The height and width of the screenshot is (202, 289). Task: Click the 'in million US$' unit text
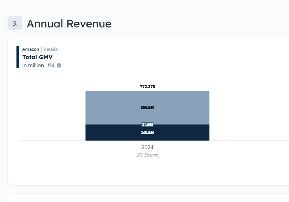coord(38,66)
